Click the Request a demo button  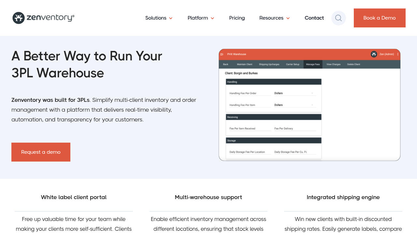tap(41, 152)
